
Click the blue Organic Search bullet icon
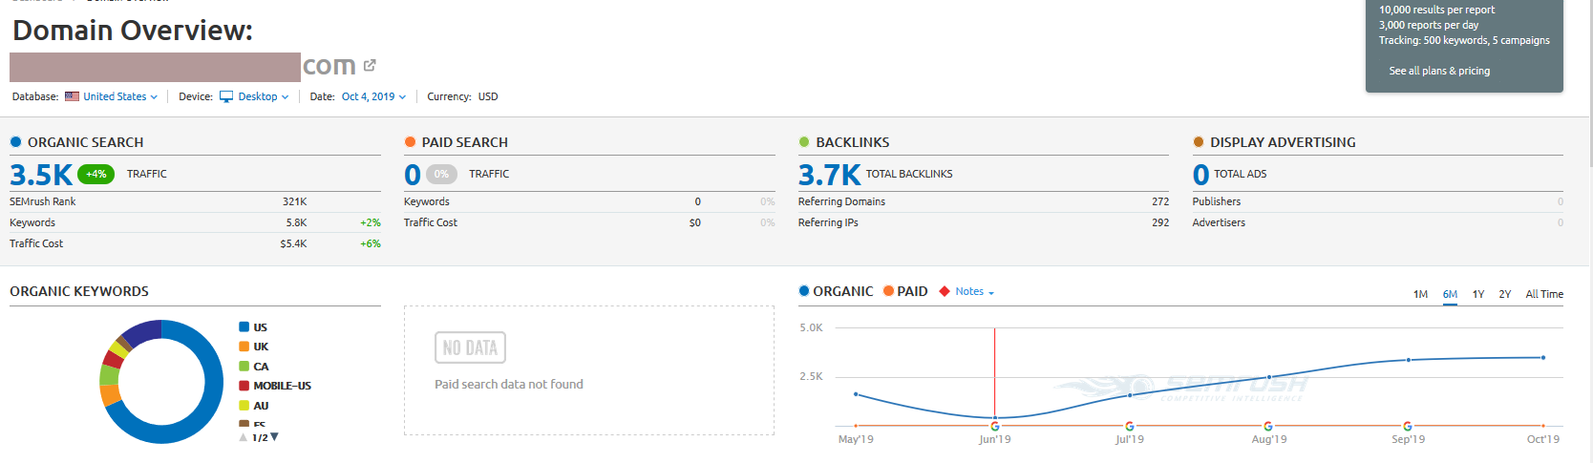(x=15, y=142)
